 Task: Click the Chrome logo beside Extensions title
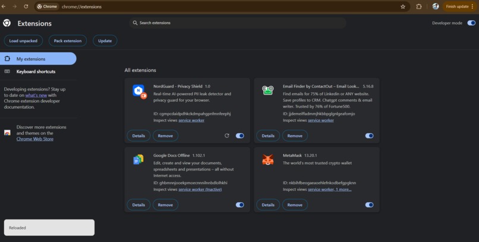click(x=7, y=23)
